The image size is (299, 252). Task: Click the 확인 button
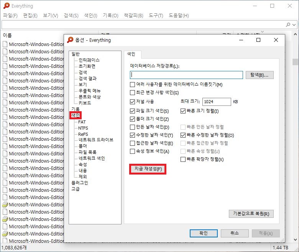[204, 233]
